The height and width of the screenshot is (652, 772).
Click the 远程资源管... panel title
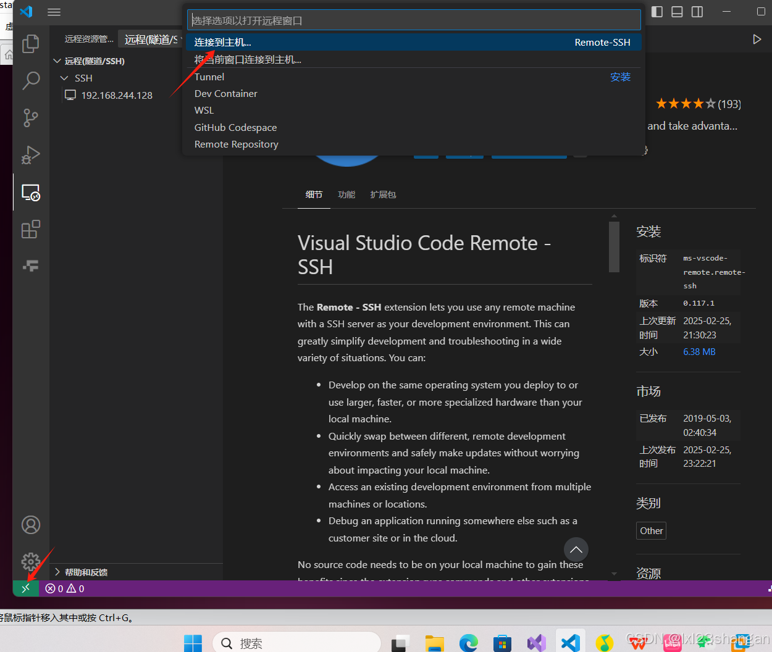[x=89, y=39]
